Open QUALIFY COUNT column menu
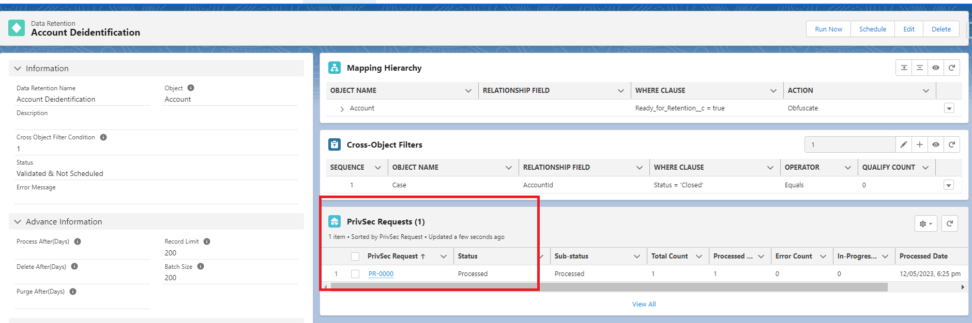Viewport: 972px width, 323px height. 925,168
